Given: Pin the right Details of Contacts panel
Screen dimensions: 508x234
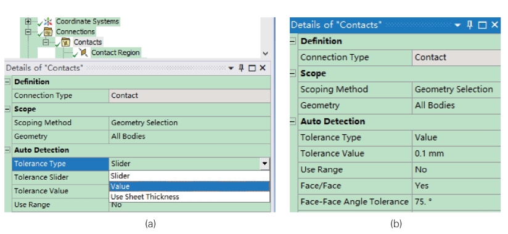Looking at the screenshot, I should (x=470, y=25).
